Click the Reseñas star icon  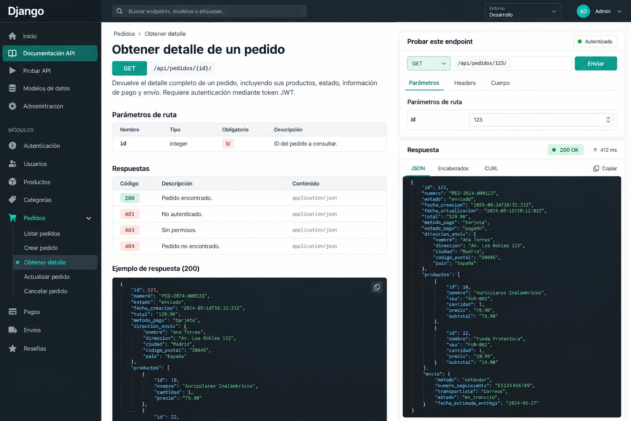[x=13, y=349]
